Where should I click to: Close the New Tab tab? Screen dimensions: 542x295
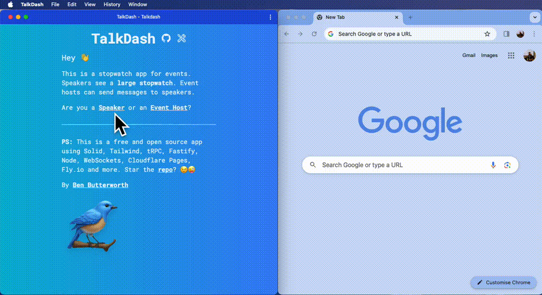(x=397, y=17)
